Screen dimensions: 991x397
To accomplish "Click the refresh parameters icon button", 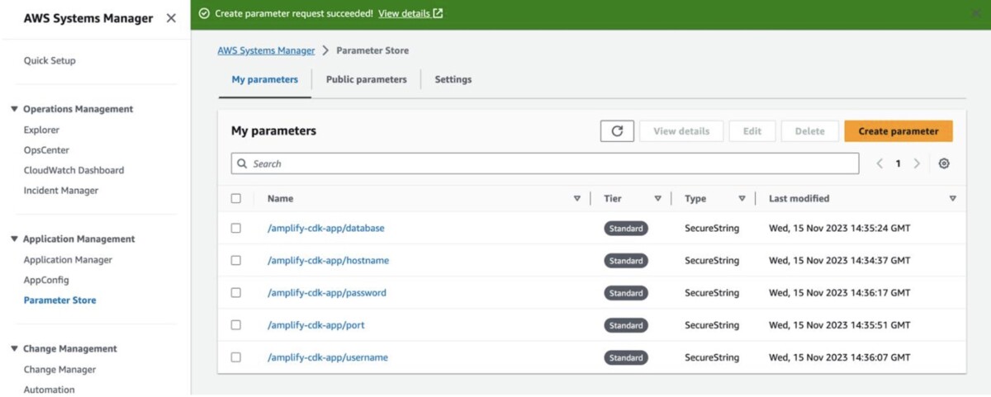I will tap(617, 131).
